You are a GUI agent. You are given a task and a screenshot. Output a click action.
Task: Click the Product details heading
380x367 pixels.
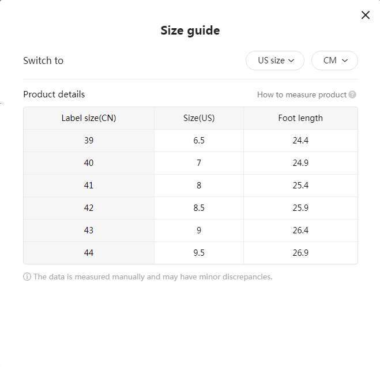click(54, 94)
